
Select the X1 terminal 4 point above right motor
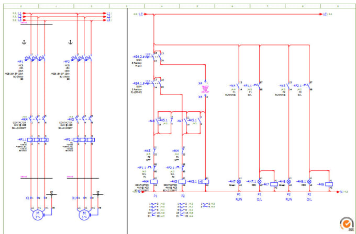(x=77, y=198)
